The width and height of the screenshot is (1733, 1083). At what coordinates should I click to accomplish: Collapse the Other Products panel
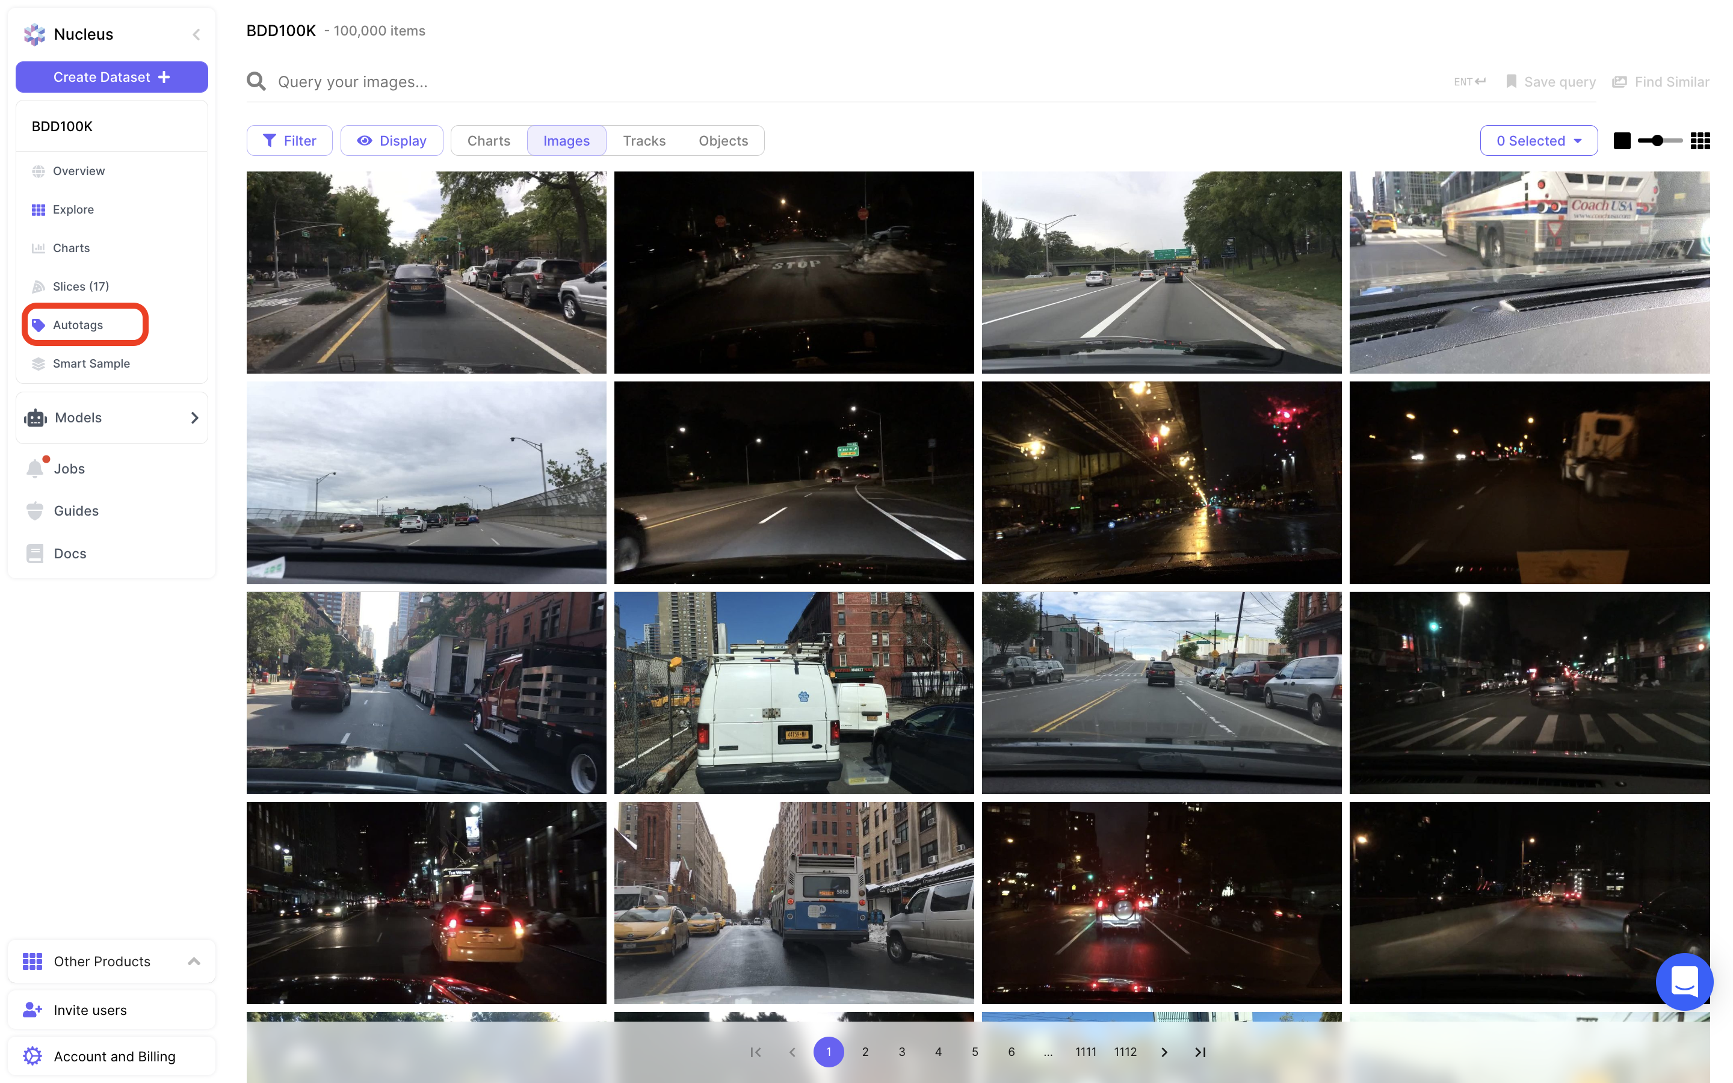tap(193, 961)
